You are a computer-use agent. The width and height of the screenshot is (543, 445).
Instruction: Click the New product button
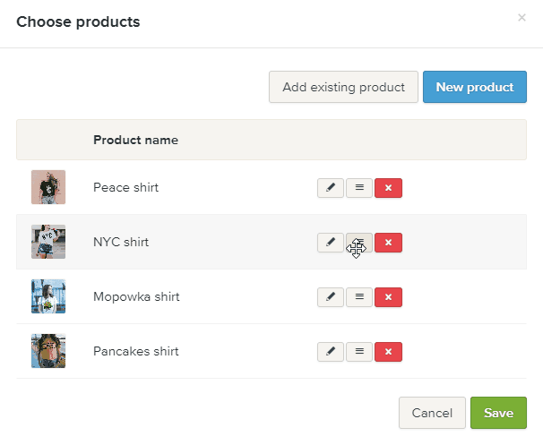tap(474, 88)
